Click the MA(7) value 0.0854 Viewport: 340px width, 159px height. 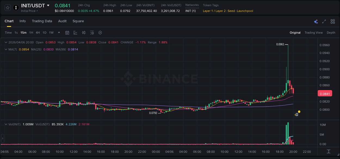(24, 49)
